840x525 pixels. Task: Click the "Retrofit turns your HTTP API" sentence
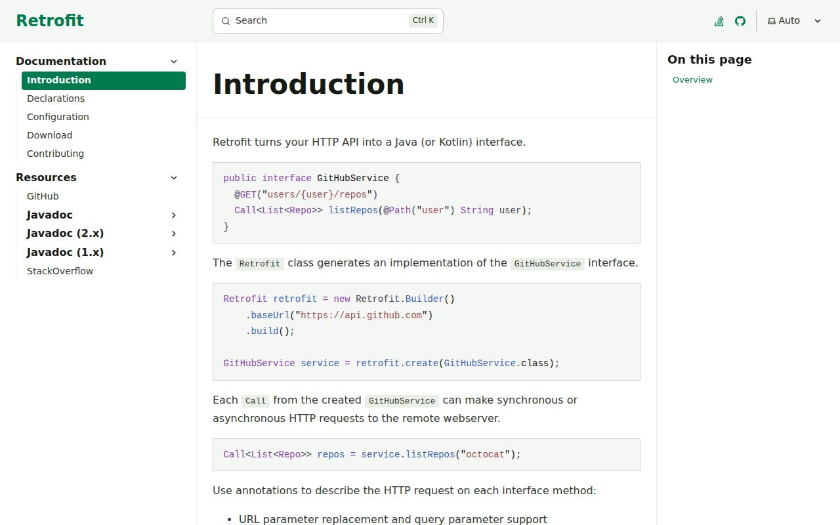click(x=369, y=142)
